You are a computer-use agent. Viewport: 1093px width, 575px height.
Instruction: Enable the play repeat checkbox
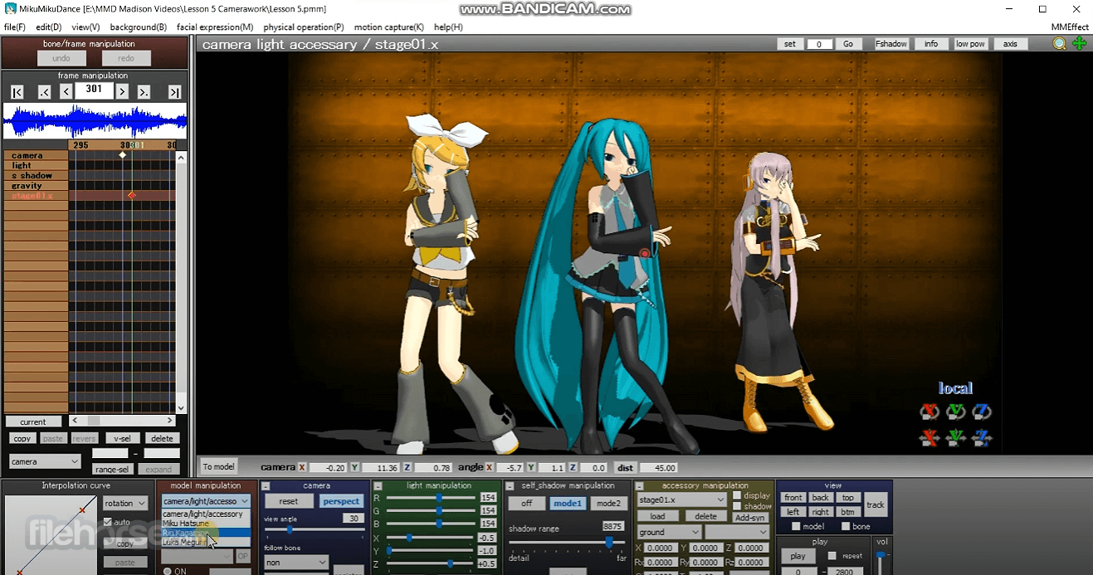pos(832,556)
